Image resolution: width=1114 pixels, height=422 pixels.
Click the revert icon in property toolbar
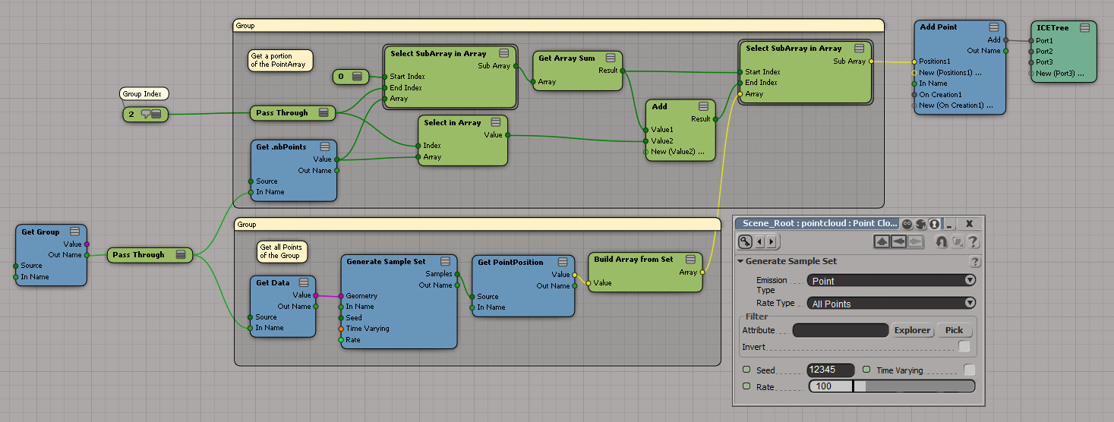click(x=941, y=242)
